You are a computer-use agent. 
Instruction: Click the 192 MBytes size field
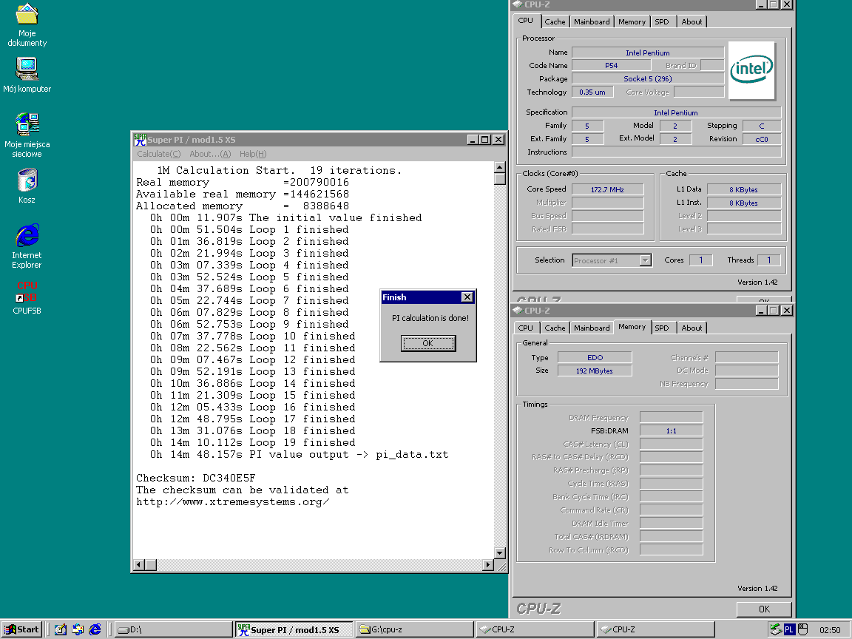tap(595, 371)
